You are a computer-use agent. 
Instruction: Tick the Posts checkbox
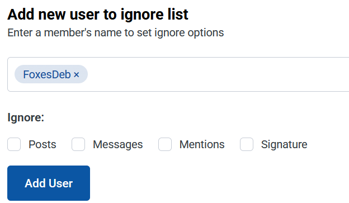point(14,144)
